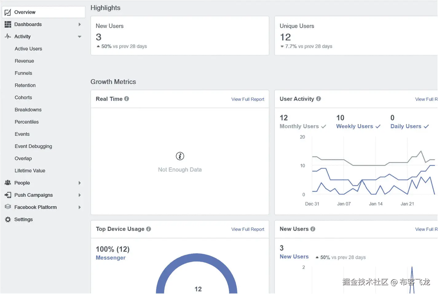
Task: Expand the People submenu arrow
Action: point(80,183)
